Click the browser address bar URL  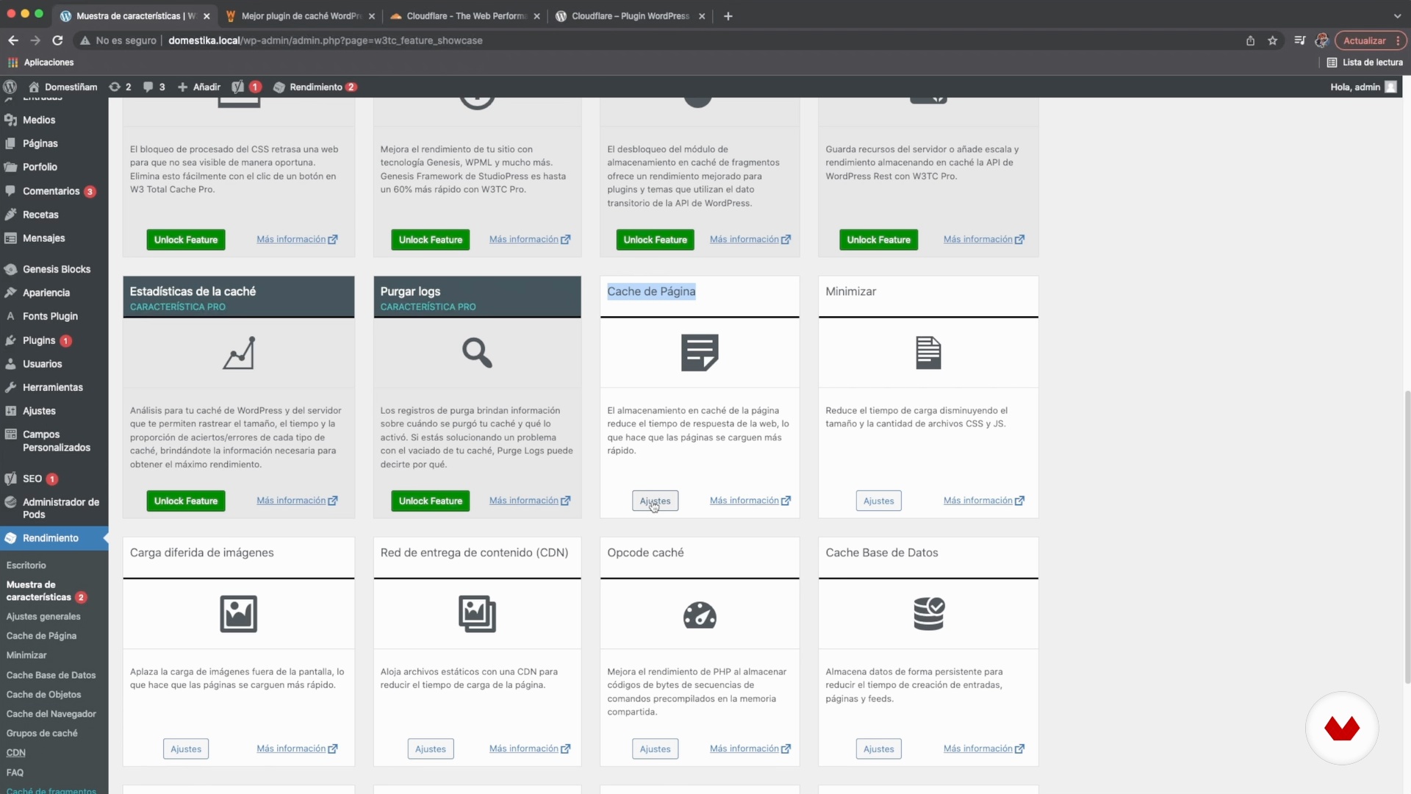click(x=326, y=40)
